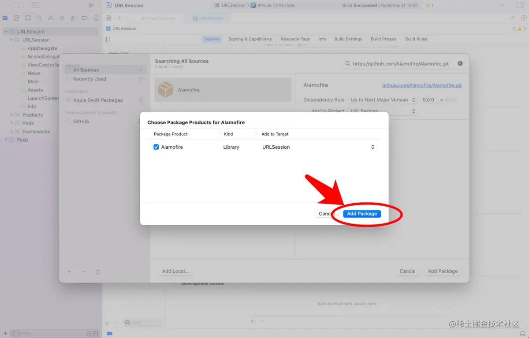This screenshot has height=338, width=529.
Task: Open the Info tab of target editor
Action: (322, 39)
